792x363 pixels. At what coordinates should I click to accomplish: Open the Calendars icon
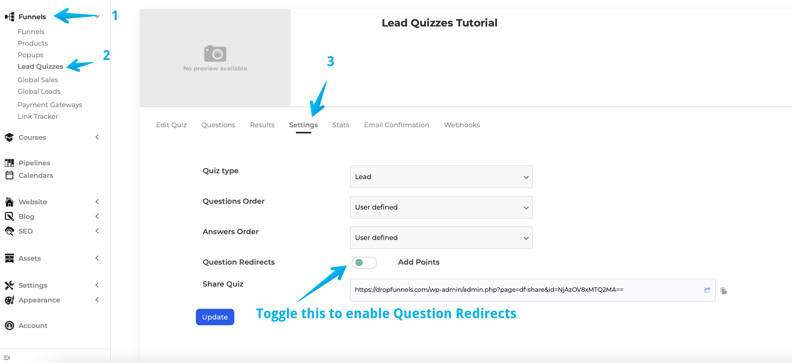(x=9, y=175)
